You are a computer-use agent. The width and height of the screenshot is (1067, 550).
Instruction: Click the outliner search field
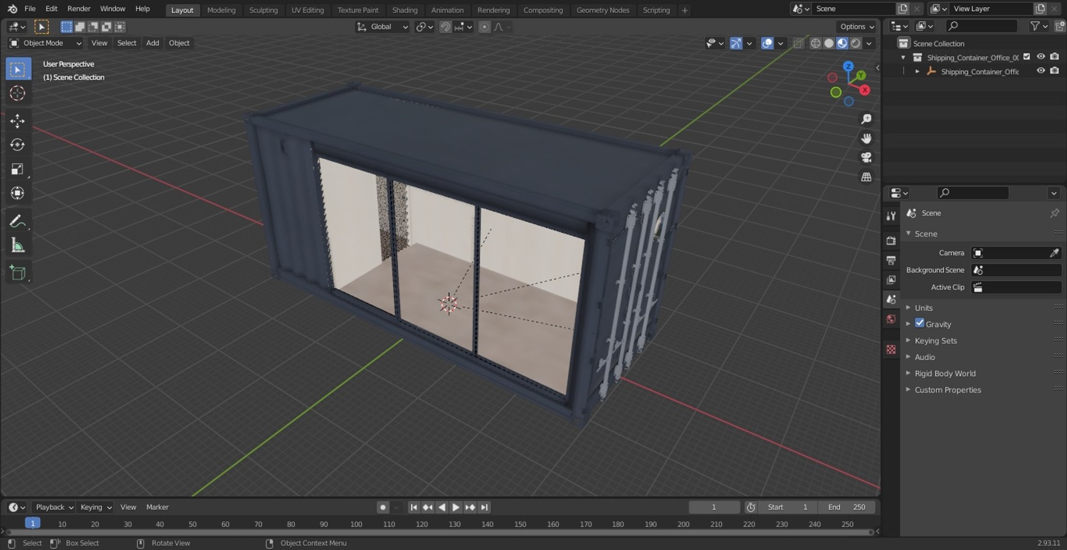tap(981, 26)
